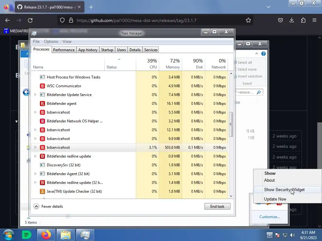Click Explorer's blue back arrow
This screenshot has width=322, height=241.
click(x=26, y=92)
